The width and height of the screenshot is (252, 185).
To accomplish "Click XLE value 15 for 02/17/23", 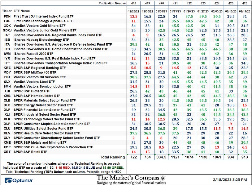I will point(245,105).
